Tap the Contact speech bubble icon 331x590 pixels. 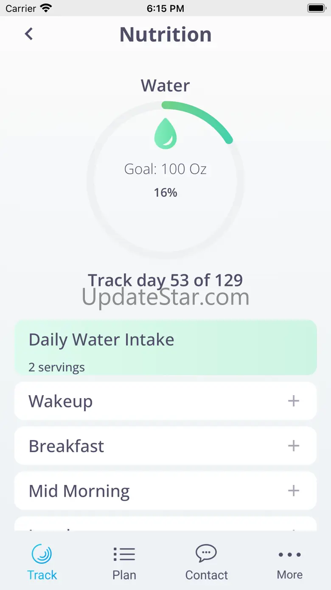[x=206, y=554]
